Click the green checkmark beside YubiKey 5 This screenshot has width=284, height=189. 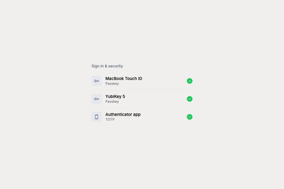pos(190,99)
